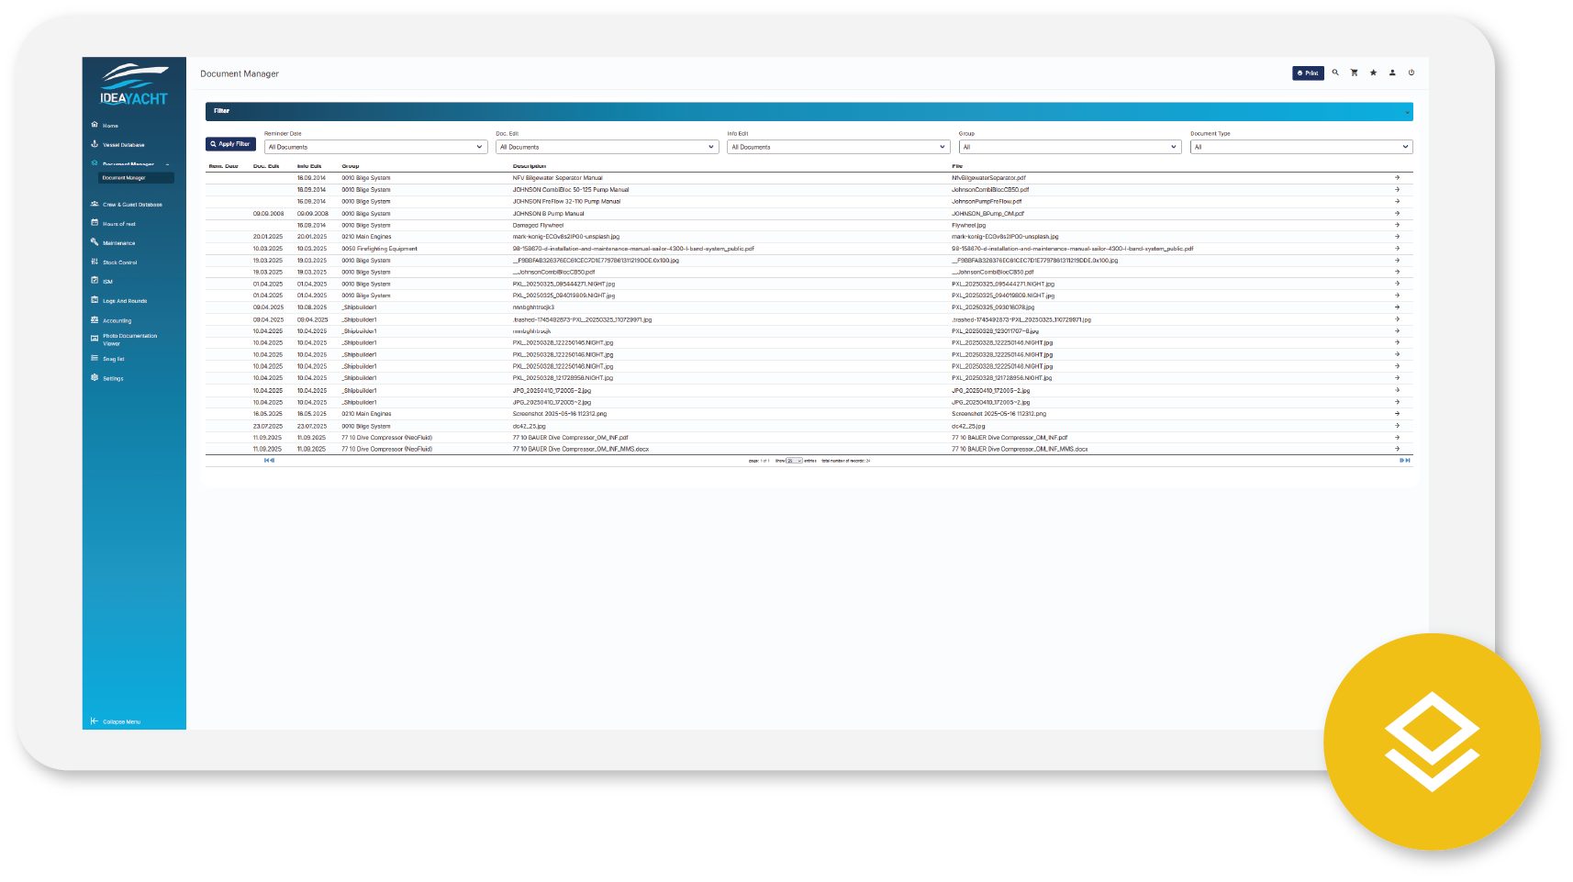Click description 'NFV Bilgewater Separator Manual'
Screen dimensions: 1573x882
point(558,178)
